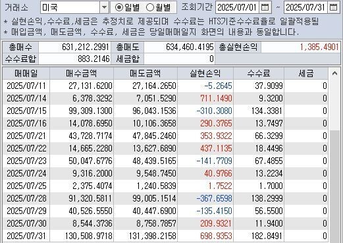
Task: Click realized profit 698.9353 cell
Action: pyautogui.click(x=205, y=236)
